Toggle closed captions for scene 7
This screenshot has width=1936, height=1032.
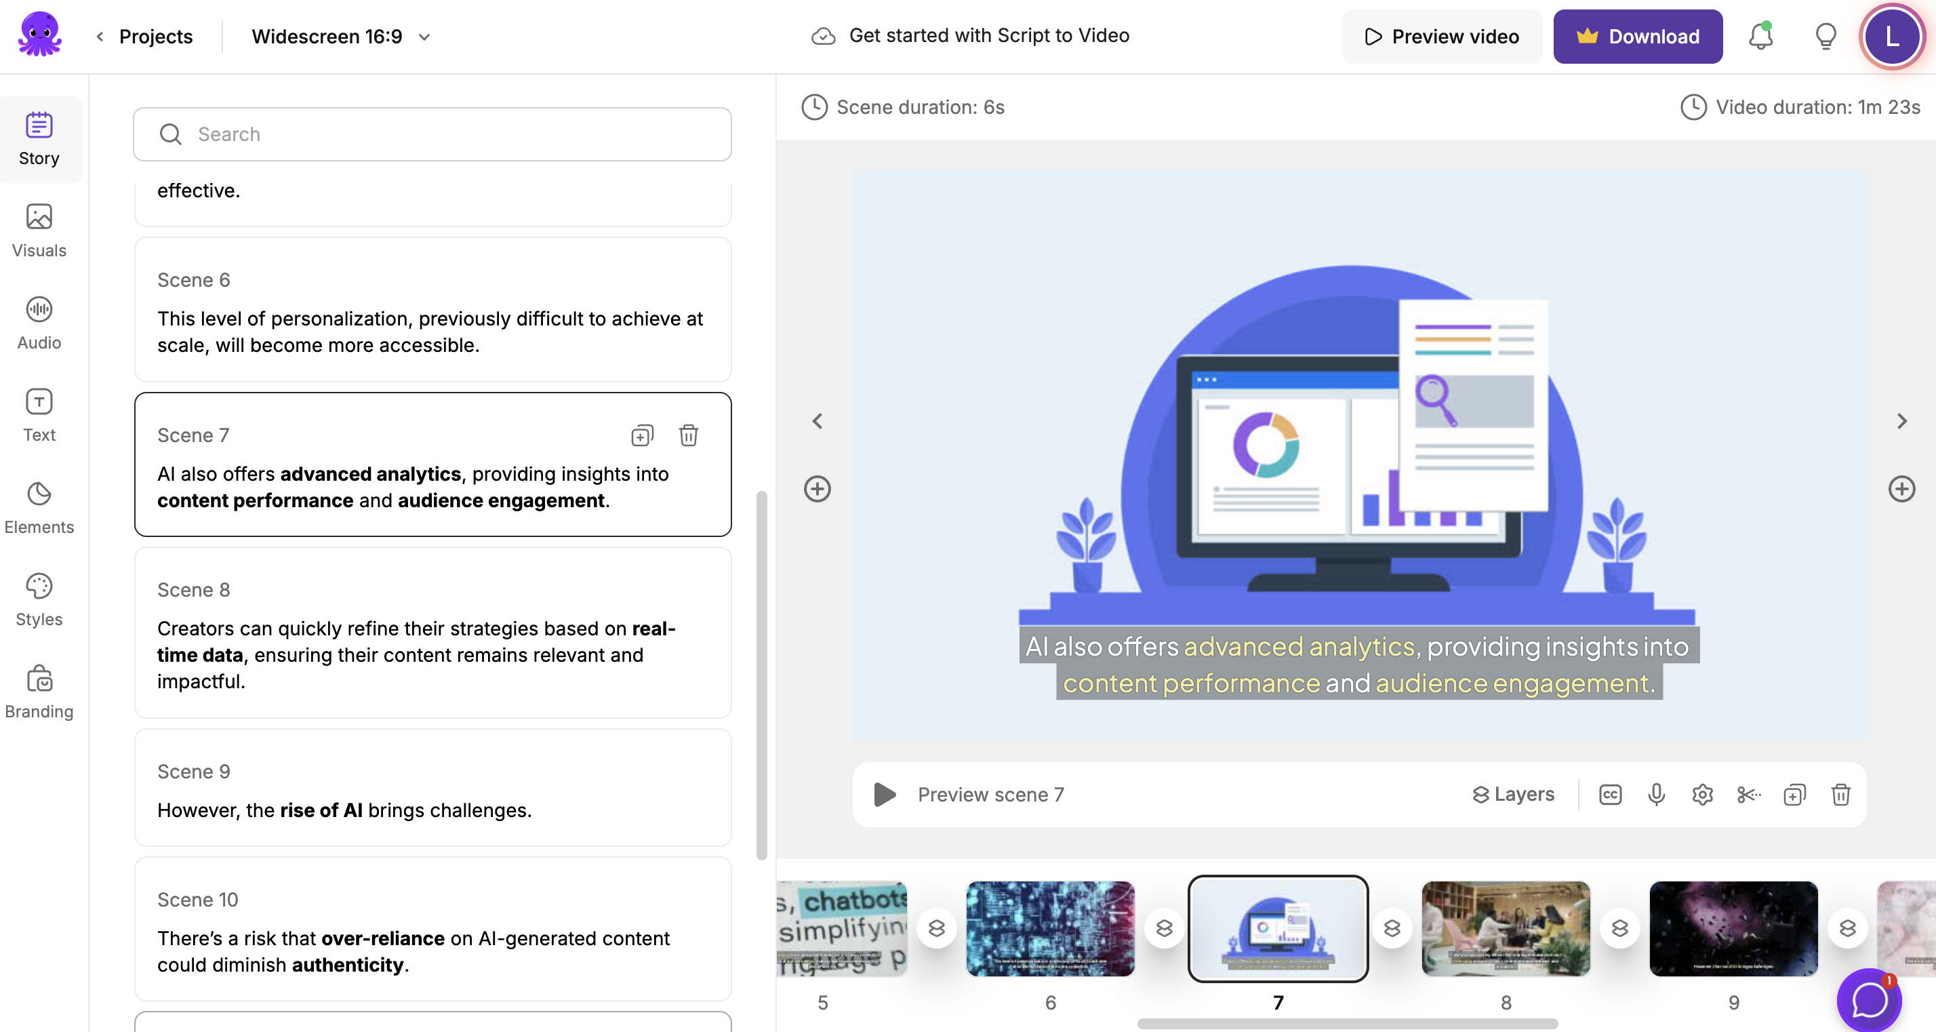point(1609,795)
